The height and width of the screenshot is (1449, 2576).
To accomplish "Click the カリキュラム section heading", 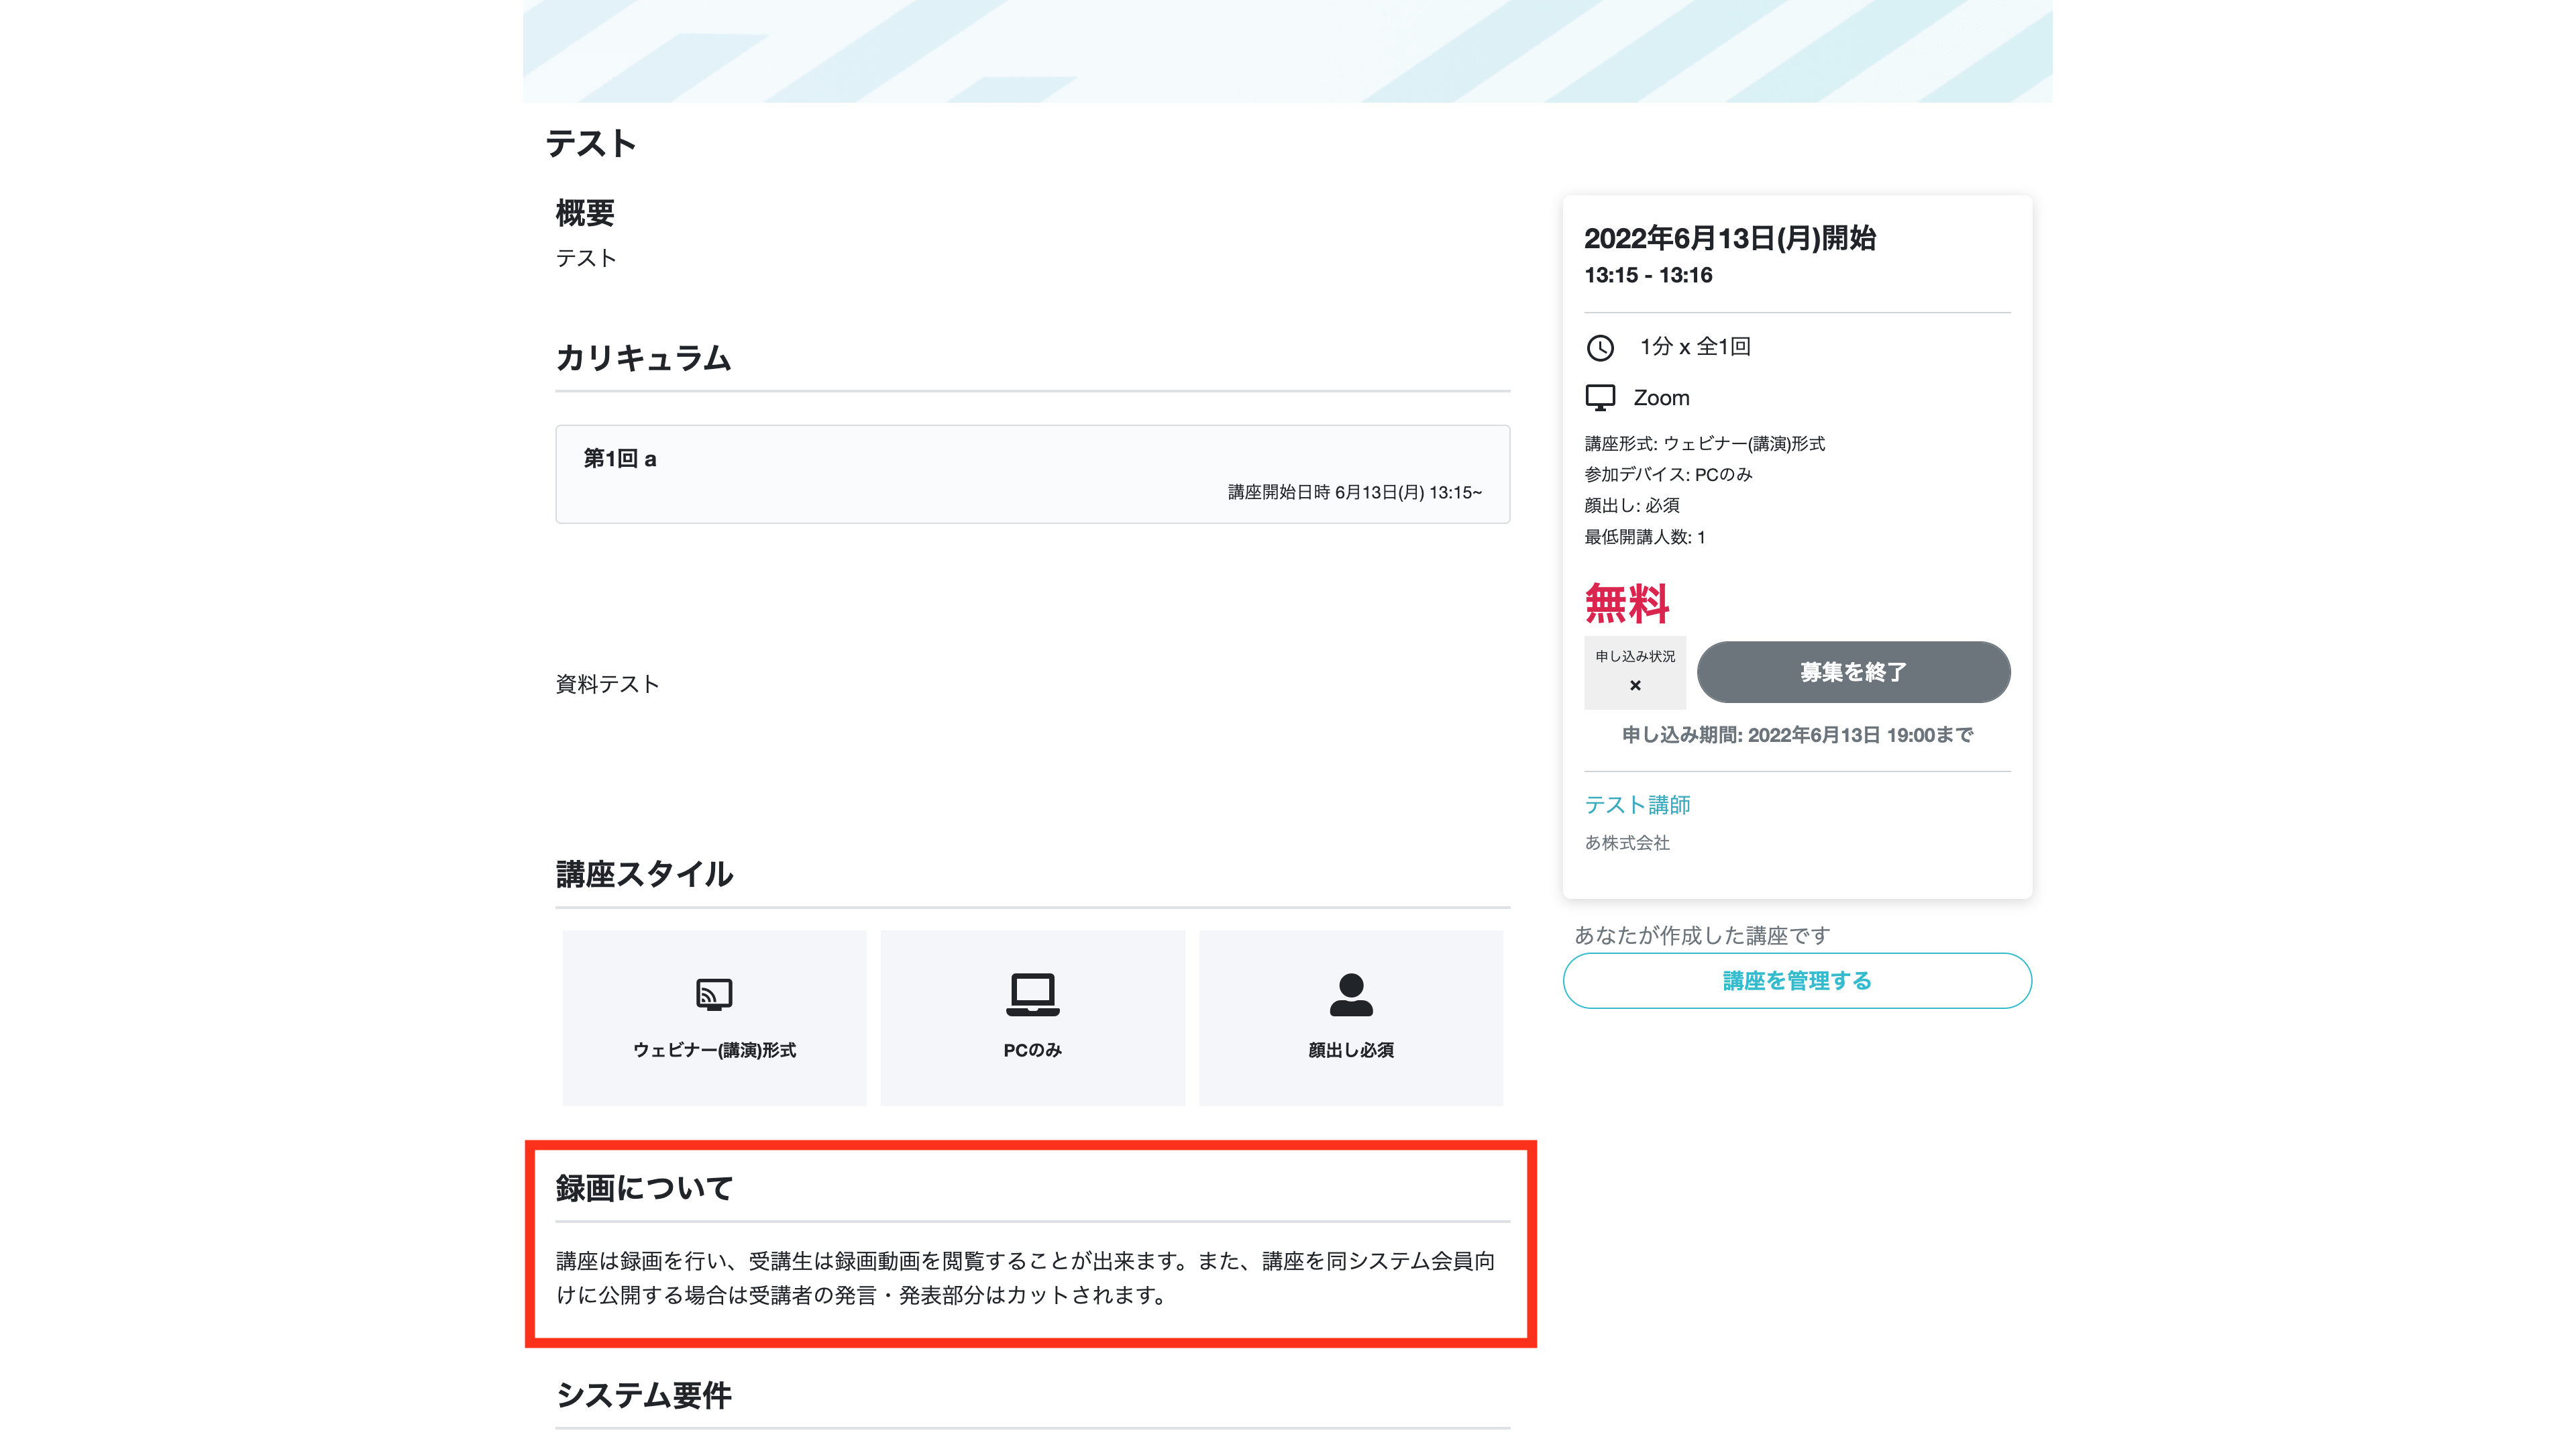I will (x=643, y=358).
